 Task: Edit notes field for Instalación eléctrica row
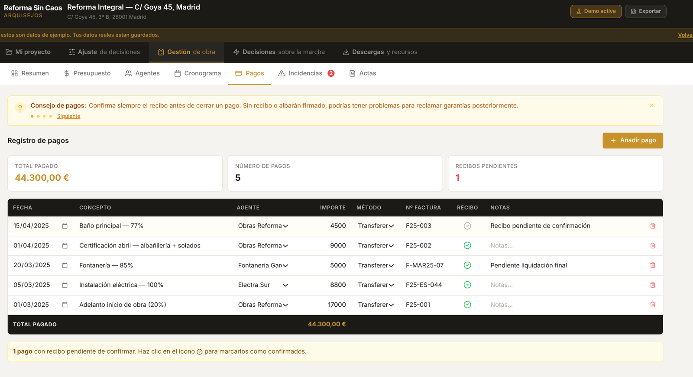point(565,285)
